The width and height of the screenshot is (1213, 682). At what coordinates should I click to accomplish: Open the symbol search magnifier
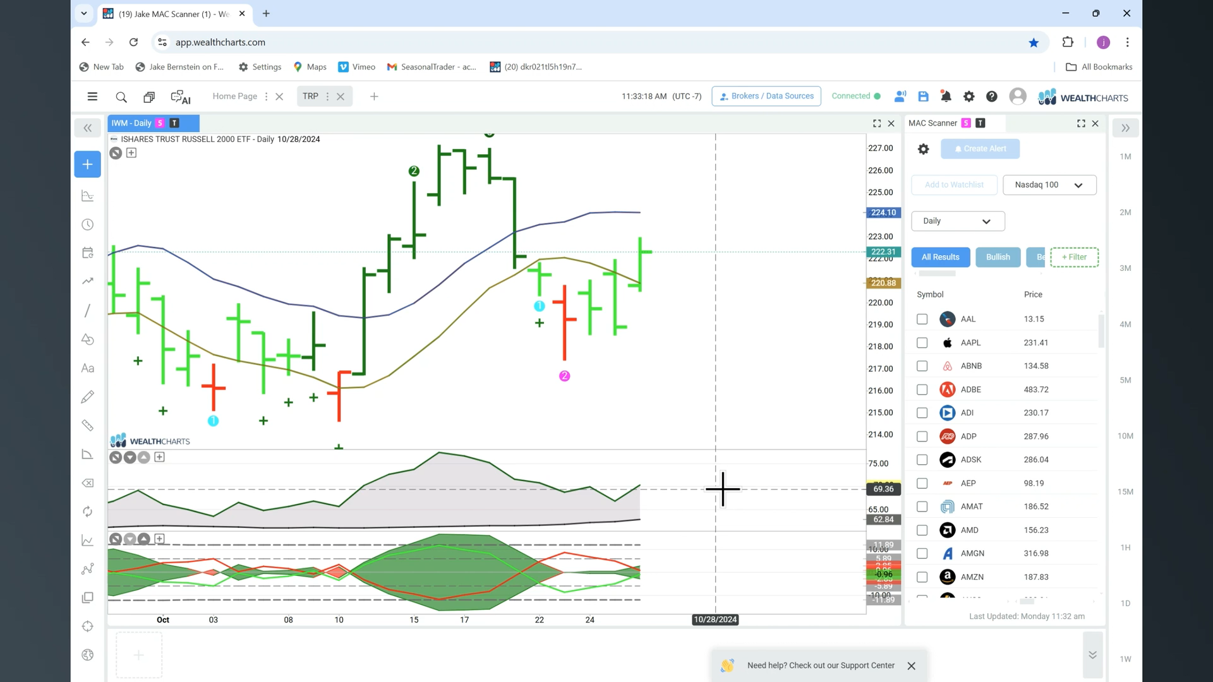121,97
